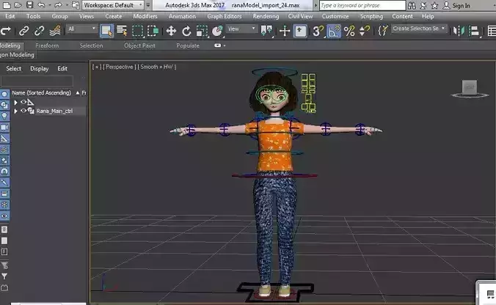Image resolution: width=496 pixels, height=305 pixels.
Task: Click the Open File folder icon
Action: point(18,5)
